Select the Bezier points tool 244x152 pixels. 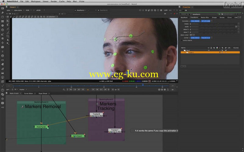[8, 25]
